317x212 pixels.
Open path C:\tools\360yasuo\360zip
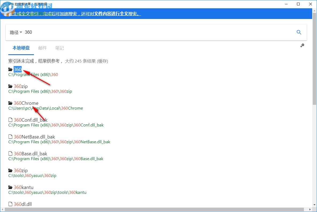pyautogui.click(x=32, y=176)
